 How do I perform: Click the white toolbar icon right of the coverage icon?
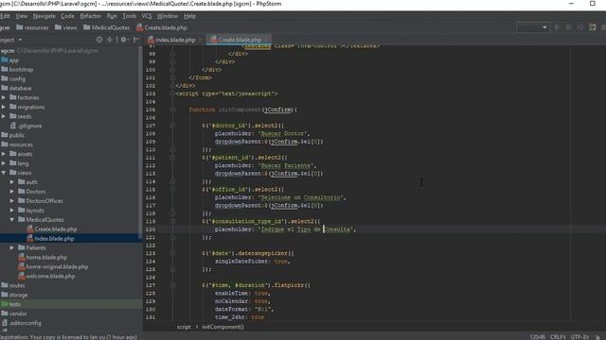coord(592,27)
